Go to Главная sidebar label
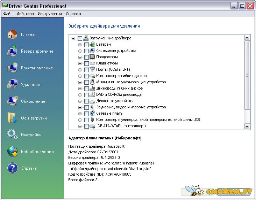Image resolution: width=256 pixels, height=200 pixels. click(29, 34)
